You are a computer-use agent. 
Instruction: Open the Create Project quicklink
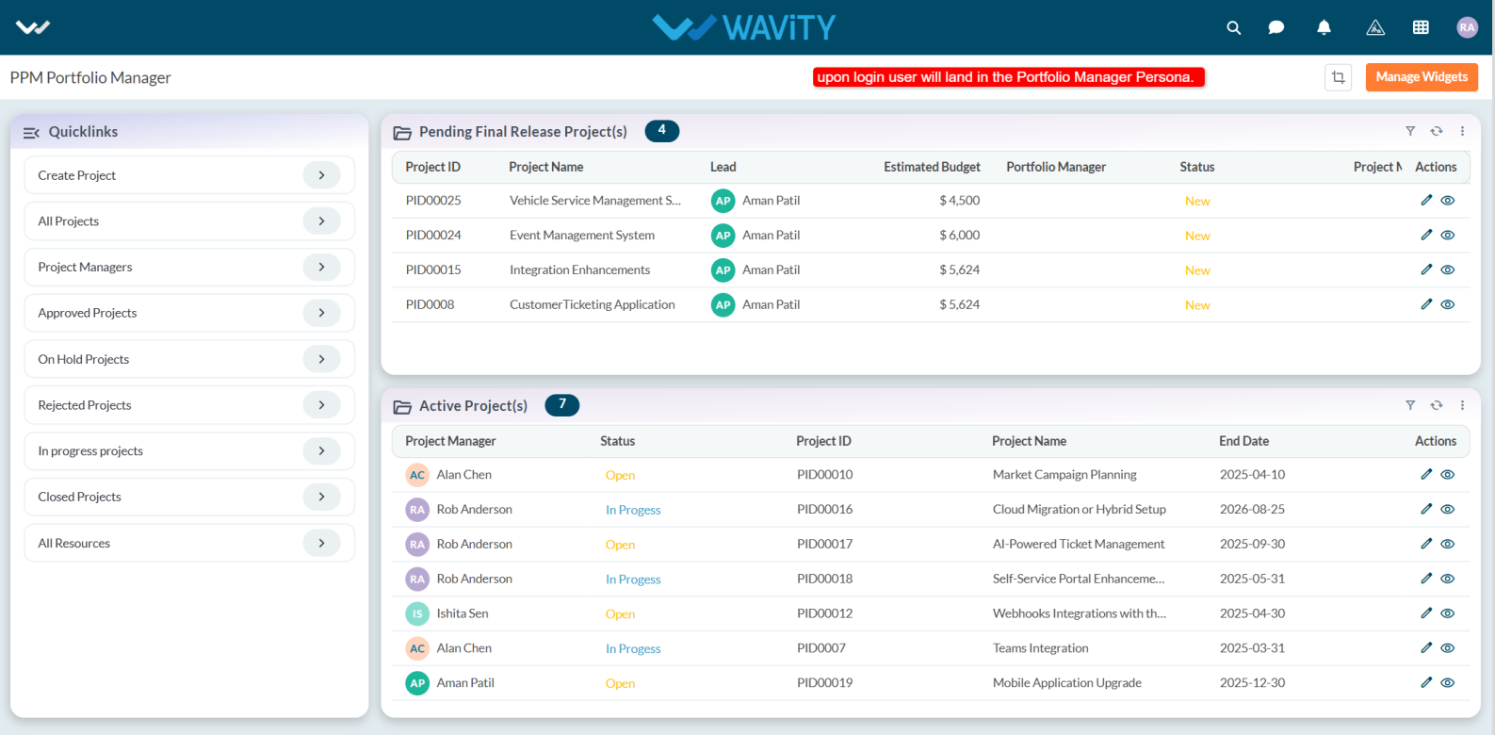pos(189,175)
